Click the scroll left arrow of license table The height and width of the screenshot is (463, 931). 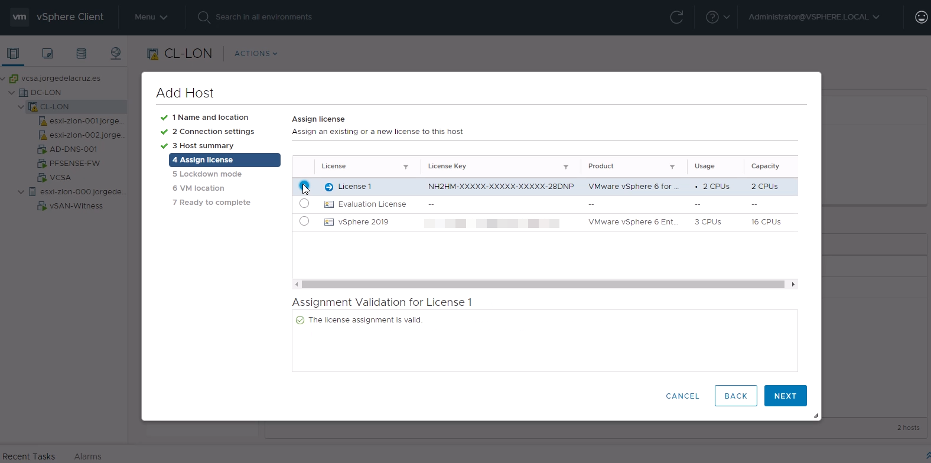pyautogui.click(x=297, y=285)
